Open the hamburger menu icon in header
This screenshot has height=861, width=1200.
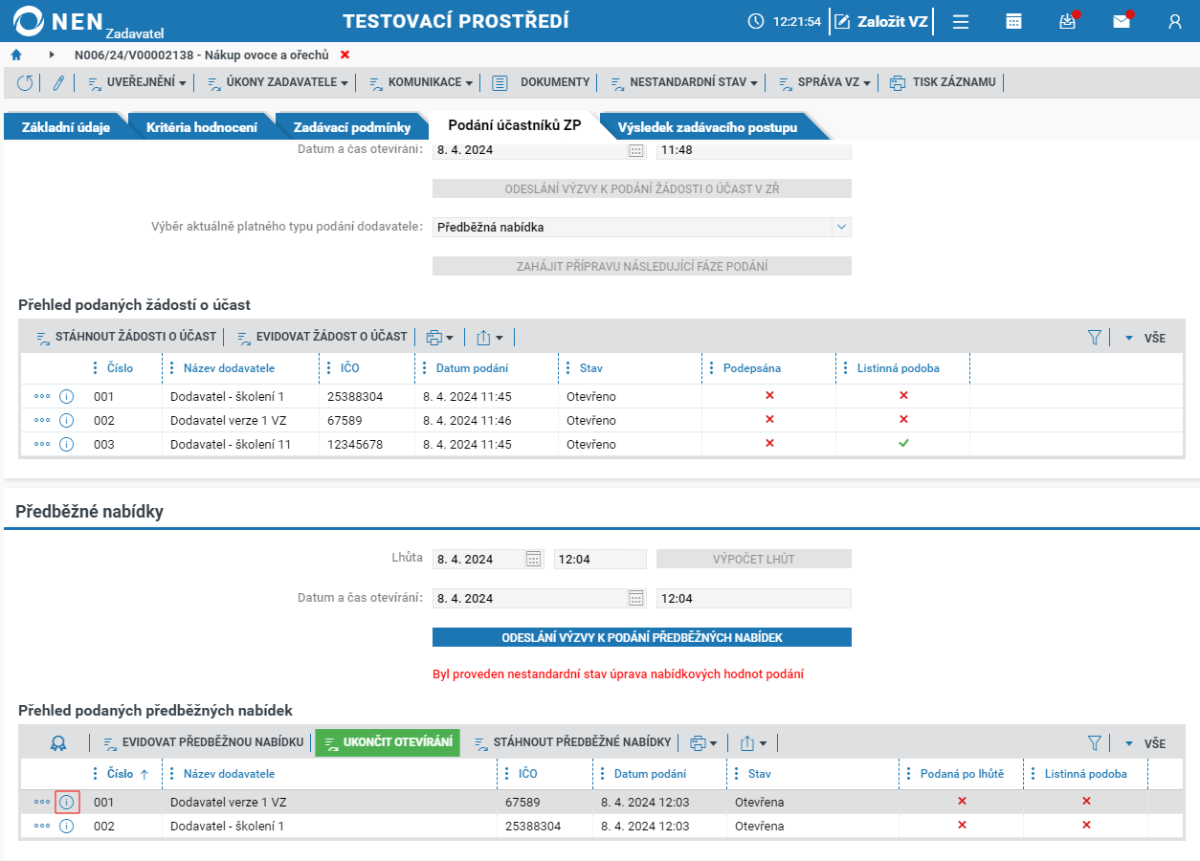pyautogui.click(x=961, y=21)
